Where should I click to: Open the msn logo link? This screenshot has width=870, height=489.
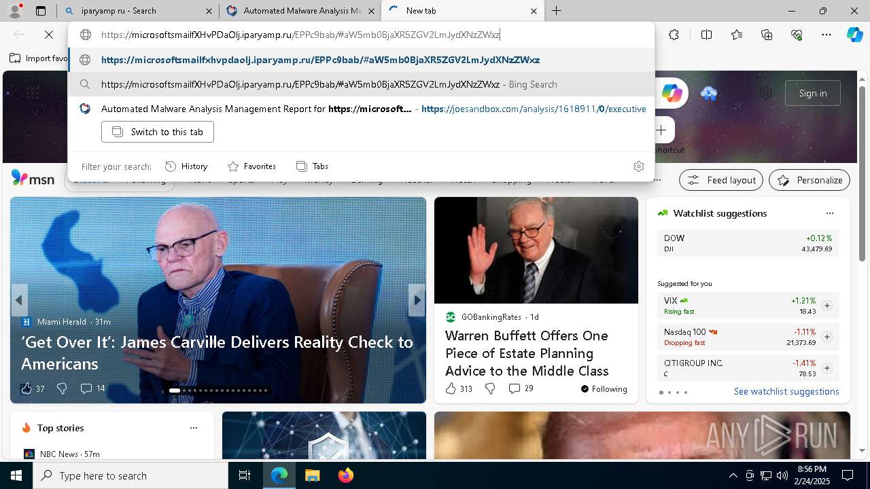33,179
